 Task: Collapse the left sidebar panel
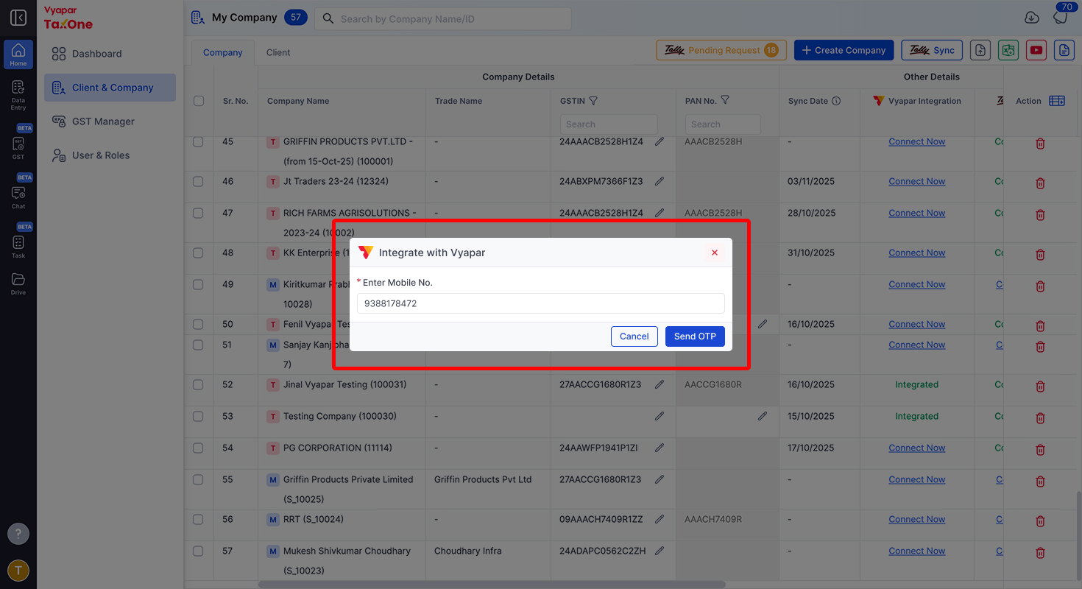pos(18,18)
